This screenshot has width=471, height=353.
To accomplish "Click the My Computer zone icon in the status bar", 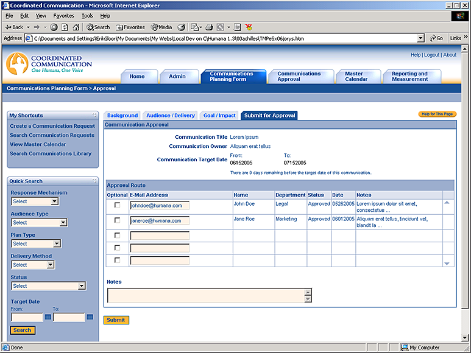I will click(405, 348).
